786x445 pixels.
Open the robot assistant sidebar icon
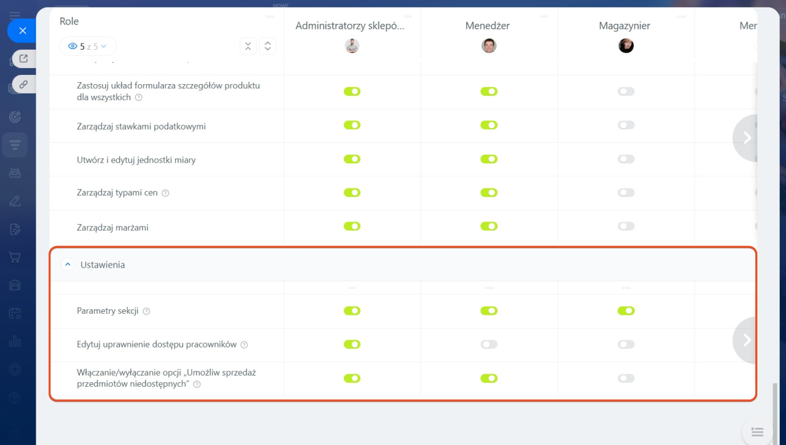click(x=15, y=173)
